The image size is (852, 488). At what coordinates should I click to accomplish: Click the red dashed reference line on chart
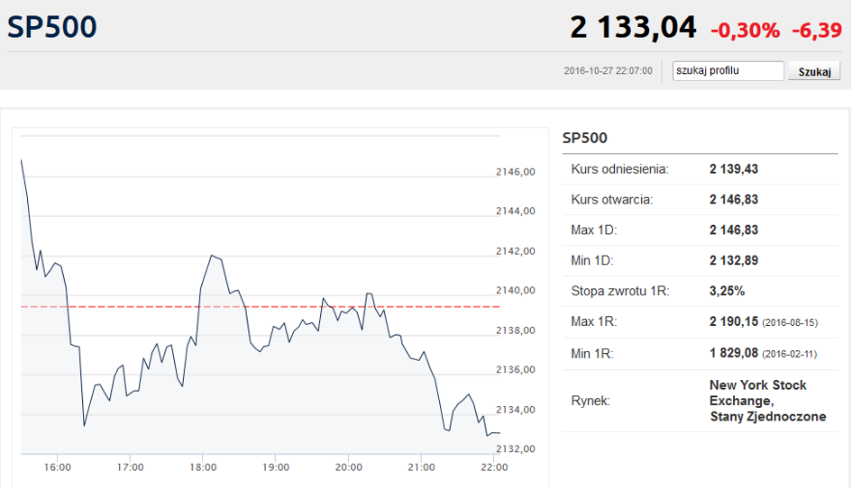click(261, 307)
